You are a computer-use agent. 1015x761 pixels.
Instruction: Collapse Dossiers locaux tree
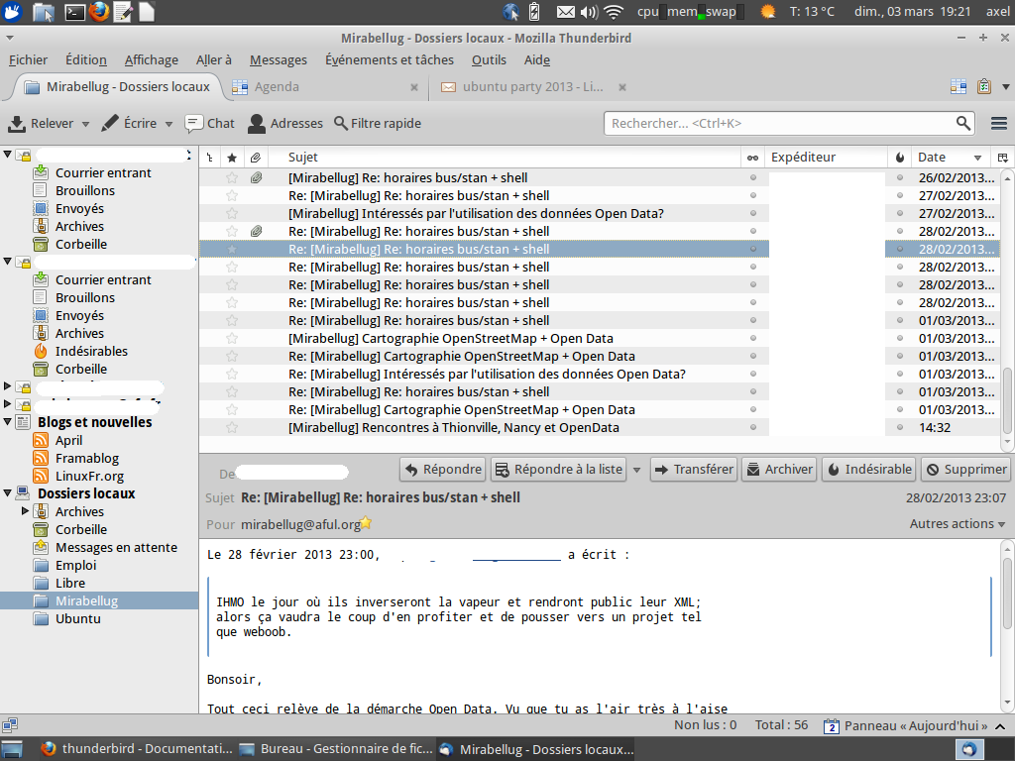(8, 493)
